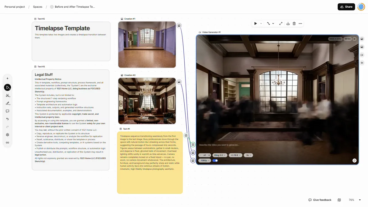Go to Spaces in breadcrumb

click(38, 7)
